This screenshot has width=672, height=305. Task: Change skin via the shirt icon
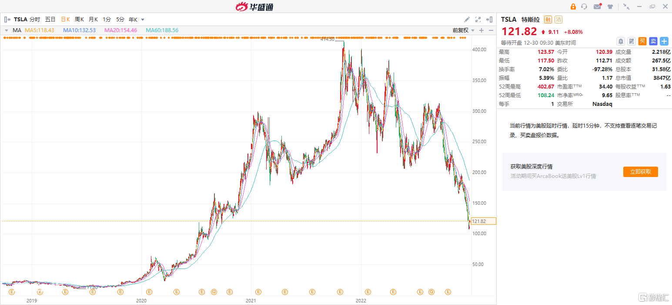(x=610, y=7)
